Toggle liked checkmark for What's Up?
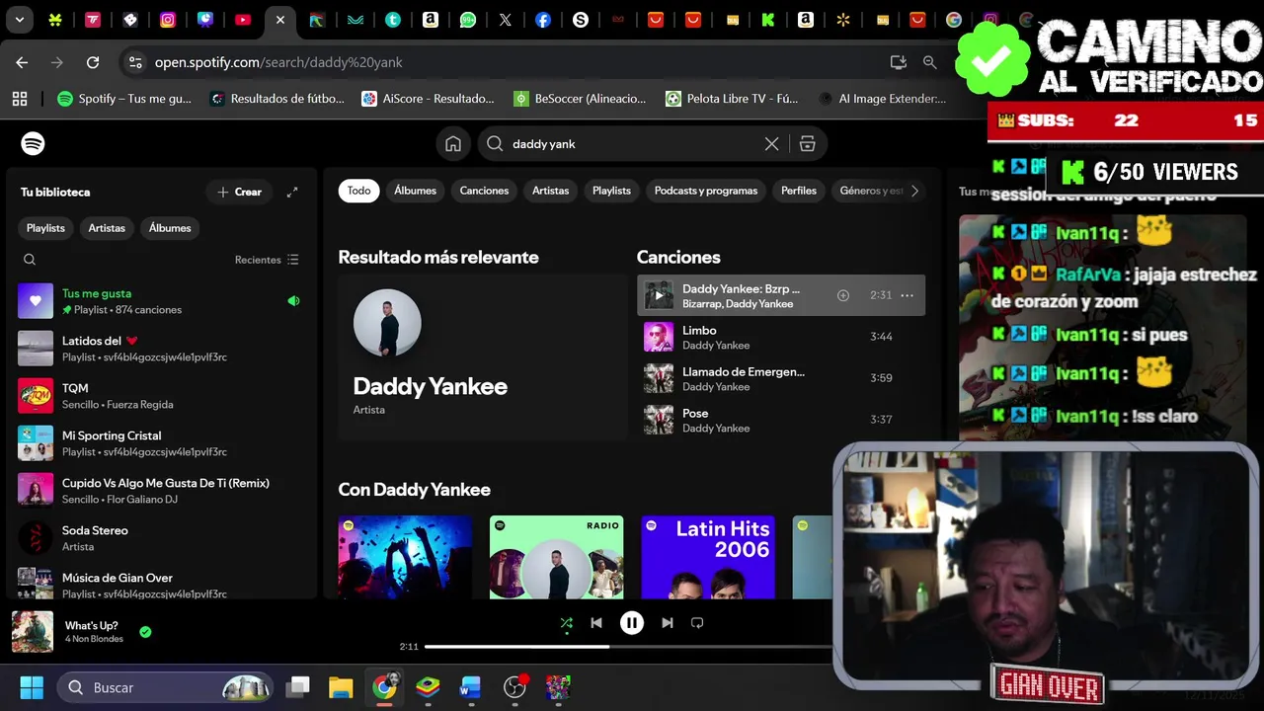Screen dimensions: 1264x711 145,632
